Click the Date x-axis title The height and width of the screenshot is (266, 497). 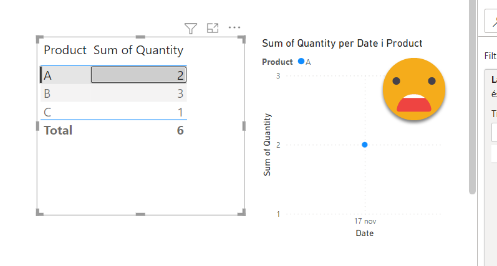coord(365,233)
